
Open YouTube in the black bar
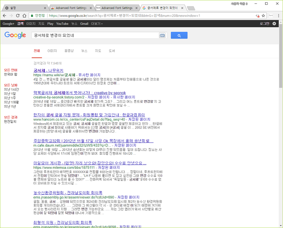(62, 24)
